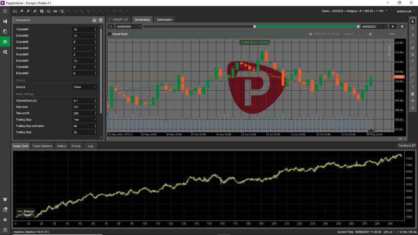This screenshot has width=418, height=235.
Task: Click the parameters panel vertical scrollbar
Action: [x=101, y=71]
